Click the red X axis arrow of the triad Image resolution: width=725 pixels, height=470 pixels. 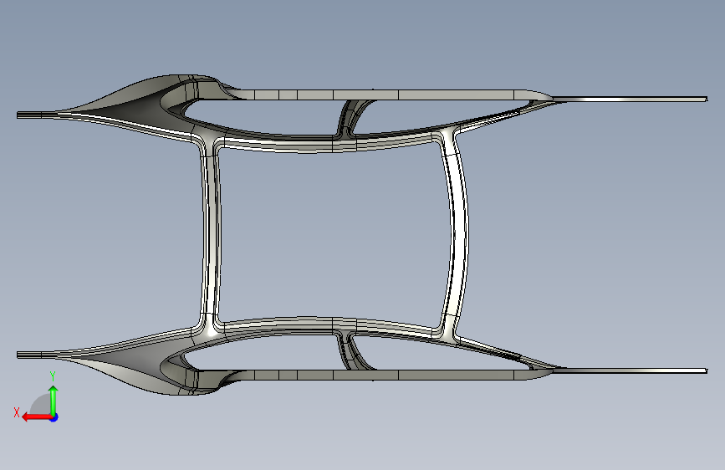pos(37,417)
